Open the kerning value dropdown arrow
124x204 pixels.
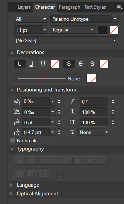click(53, 101)
